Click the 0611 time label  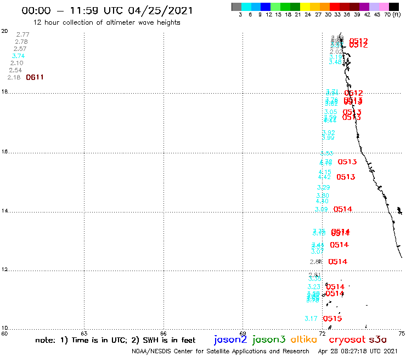(35, 77)
